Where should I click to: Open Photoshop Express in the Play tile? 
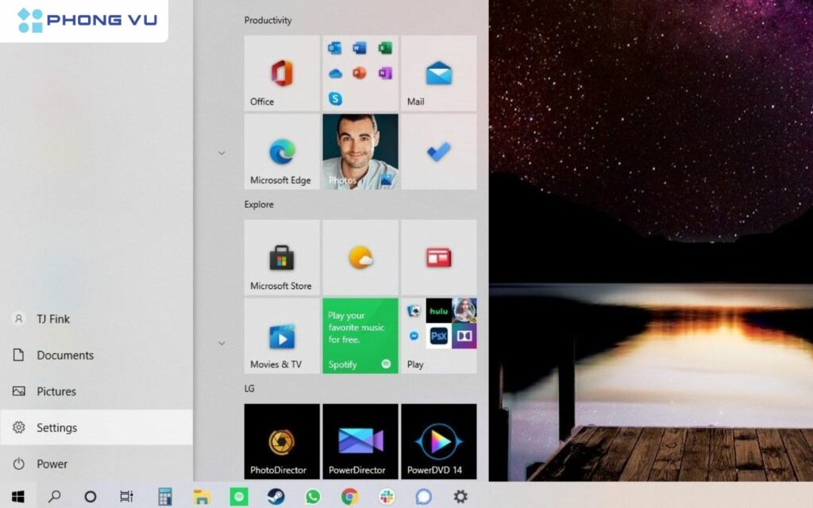click(438, 337)
